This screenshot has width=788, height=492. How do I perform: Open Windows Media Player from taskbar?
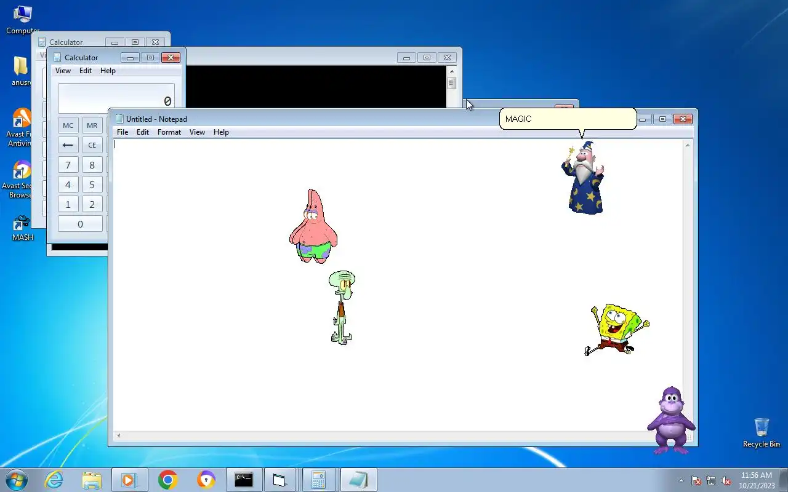129,480
